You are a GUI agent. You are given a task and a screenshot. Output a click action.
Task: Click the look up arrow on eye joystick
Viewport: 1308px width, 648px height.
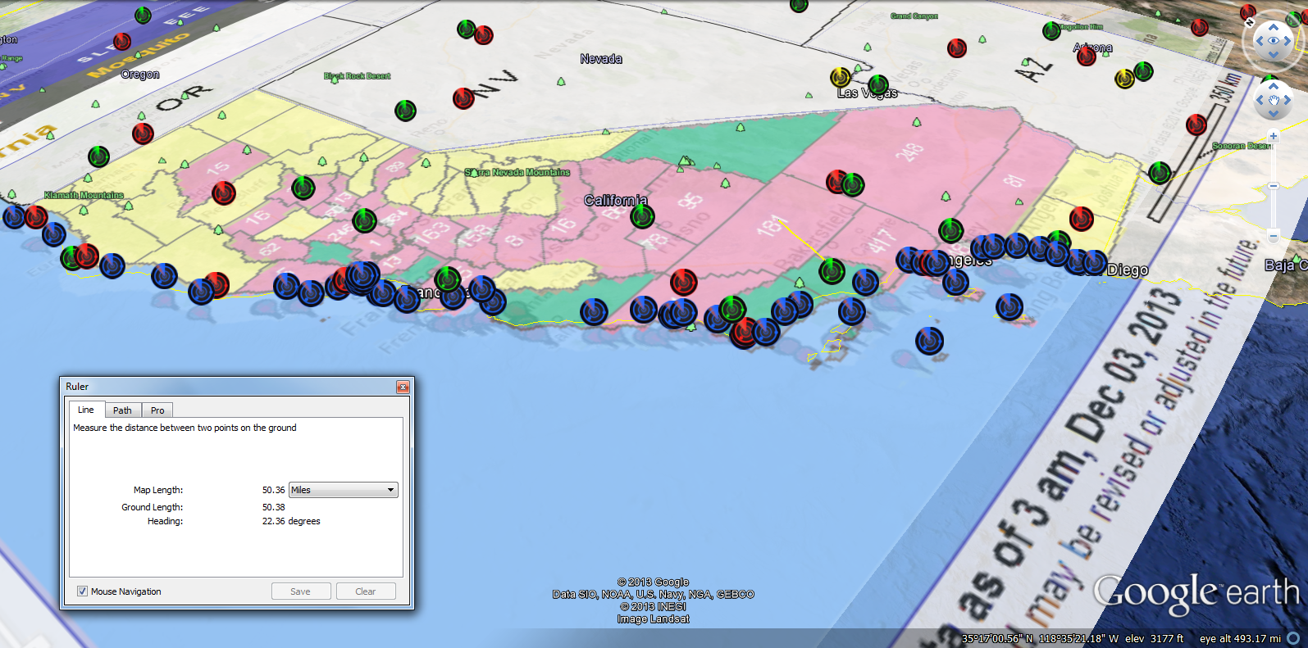[x=1273, y=27]
